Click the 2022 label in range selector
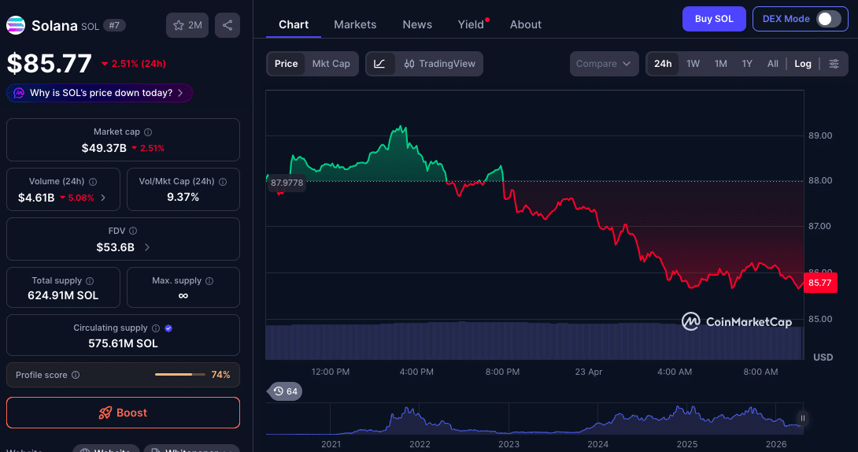858x452 pixels. pos(420,444)
